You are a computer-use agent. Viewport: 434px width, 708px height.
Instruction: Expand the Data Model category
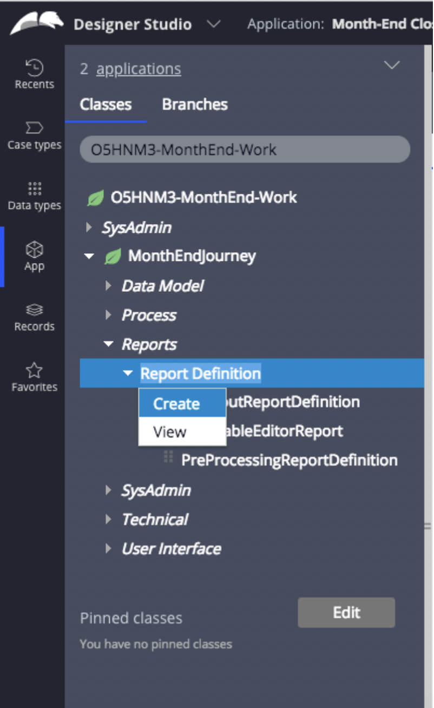pos(108,286)
